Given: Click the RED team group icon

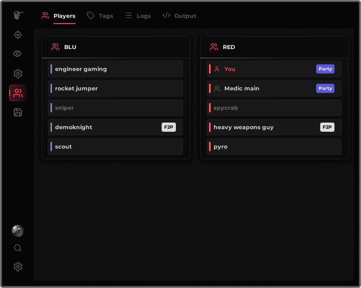Looking at the screenshot, I should (214, 47).
